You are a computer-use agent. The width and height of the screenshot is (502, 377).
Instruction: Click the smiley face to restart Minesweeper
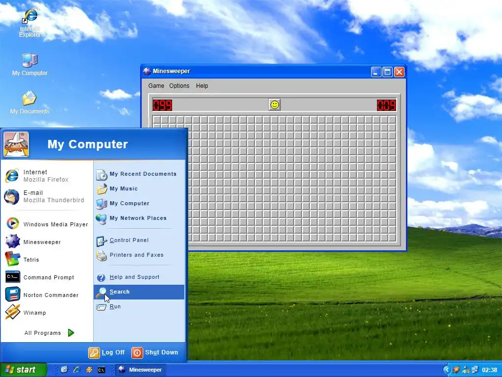click(x=275, y=105)
